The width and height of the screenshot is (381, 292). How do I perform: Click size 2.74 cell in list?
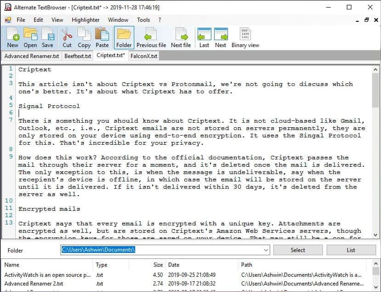pyautogui.click(x=158, y=283)
